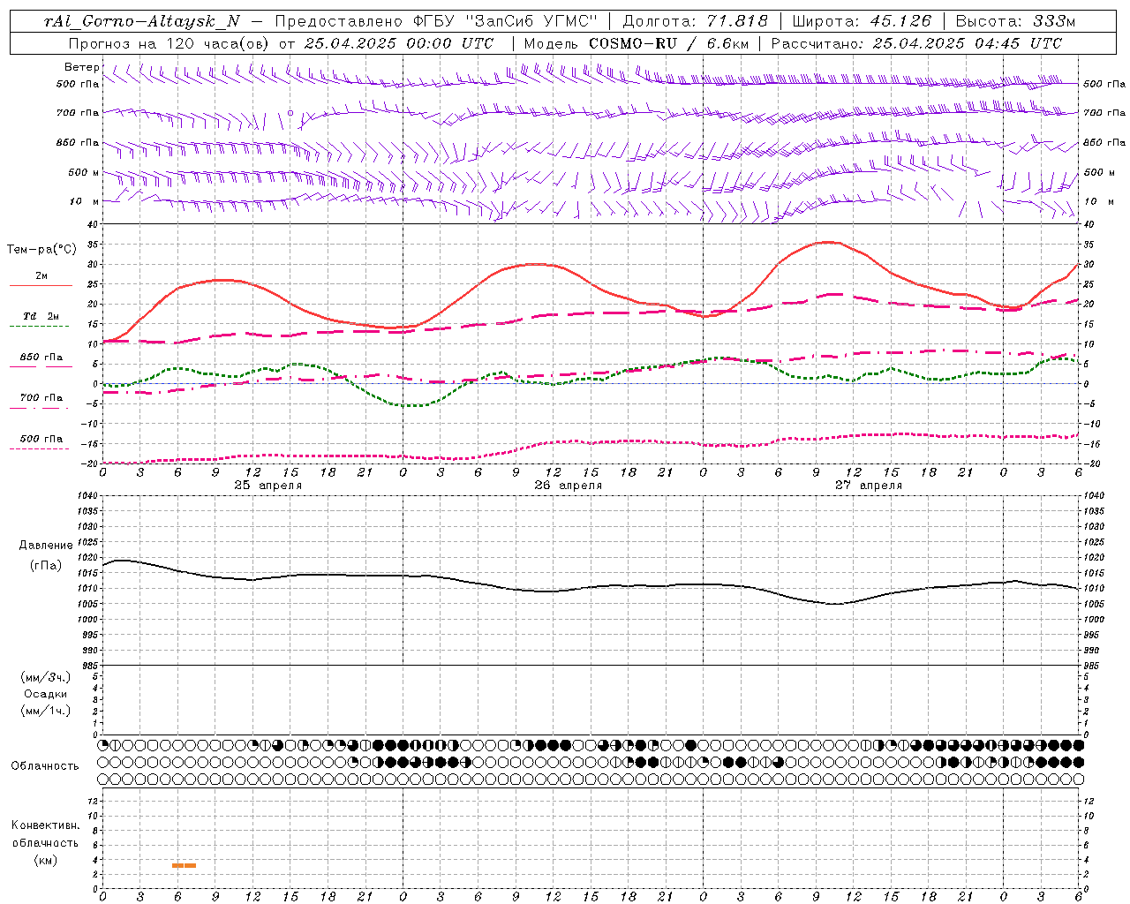Viewport: 1130px width, 904px height.
Task: Select the (мм/3ч.) precipitation unit label
Action: [46, 677]
